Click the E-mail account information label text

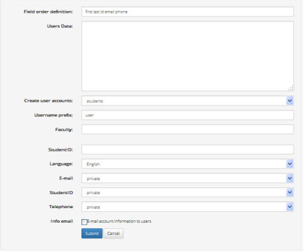tap(119, 222)
